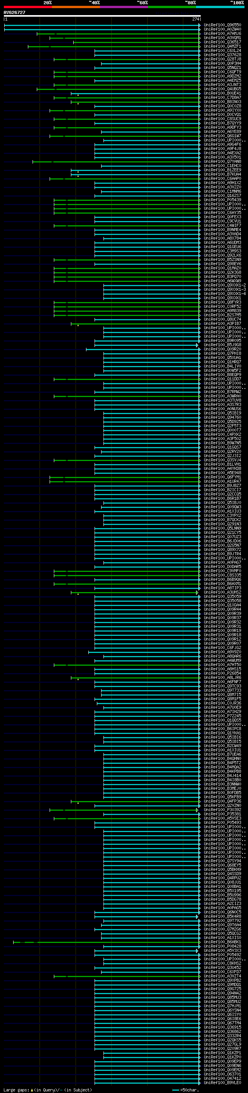Select hit label UniRef100_A3UHS2

222,592
